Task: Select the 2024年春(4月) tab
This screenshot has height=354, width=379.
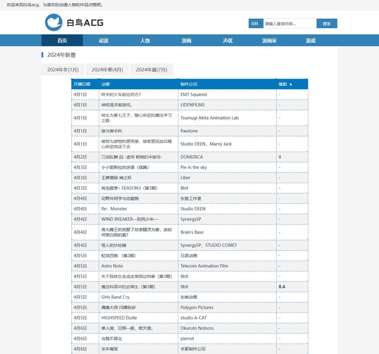Action: coord(107,70)
